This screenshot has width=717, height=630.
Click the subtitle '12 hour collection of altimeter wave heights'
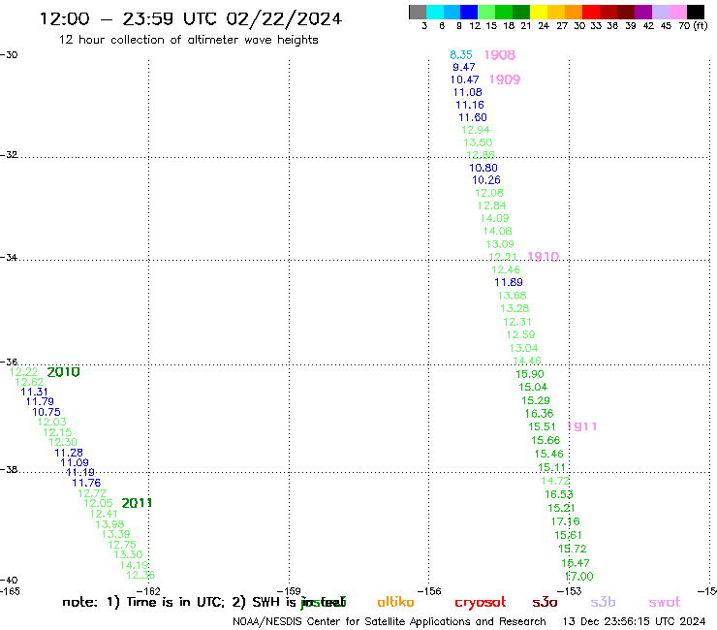tap(188, 40)
